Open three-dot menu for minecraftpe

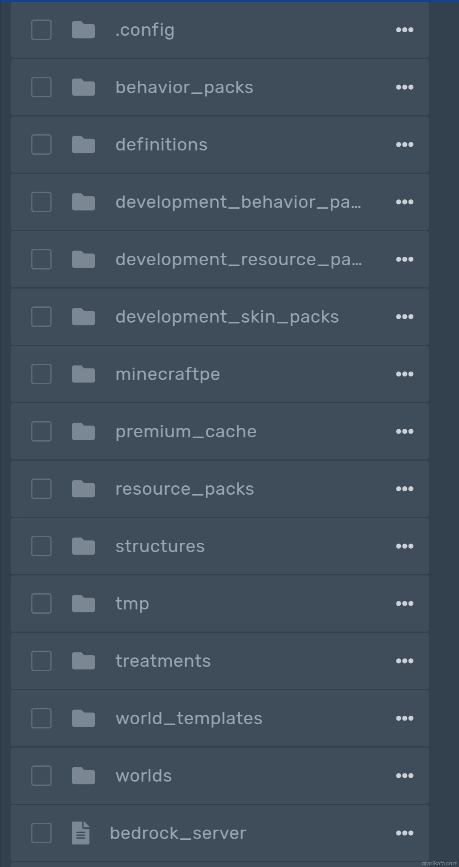(x=405, y=374)
